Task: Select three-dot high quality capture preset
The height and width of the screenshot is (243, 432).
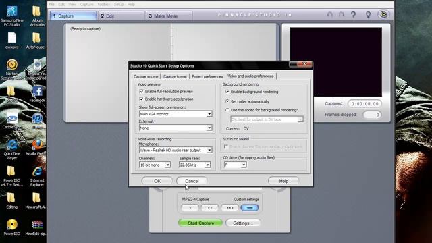Action: point(230,208)
